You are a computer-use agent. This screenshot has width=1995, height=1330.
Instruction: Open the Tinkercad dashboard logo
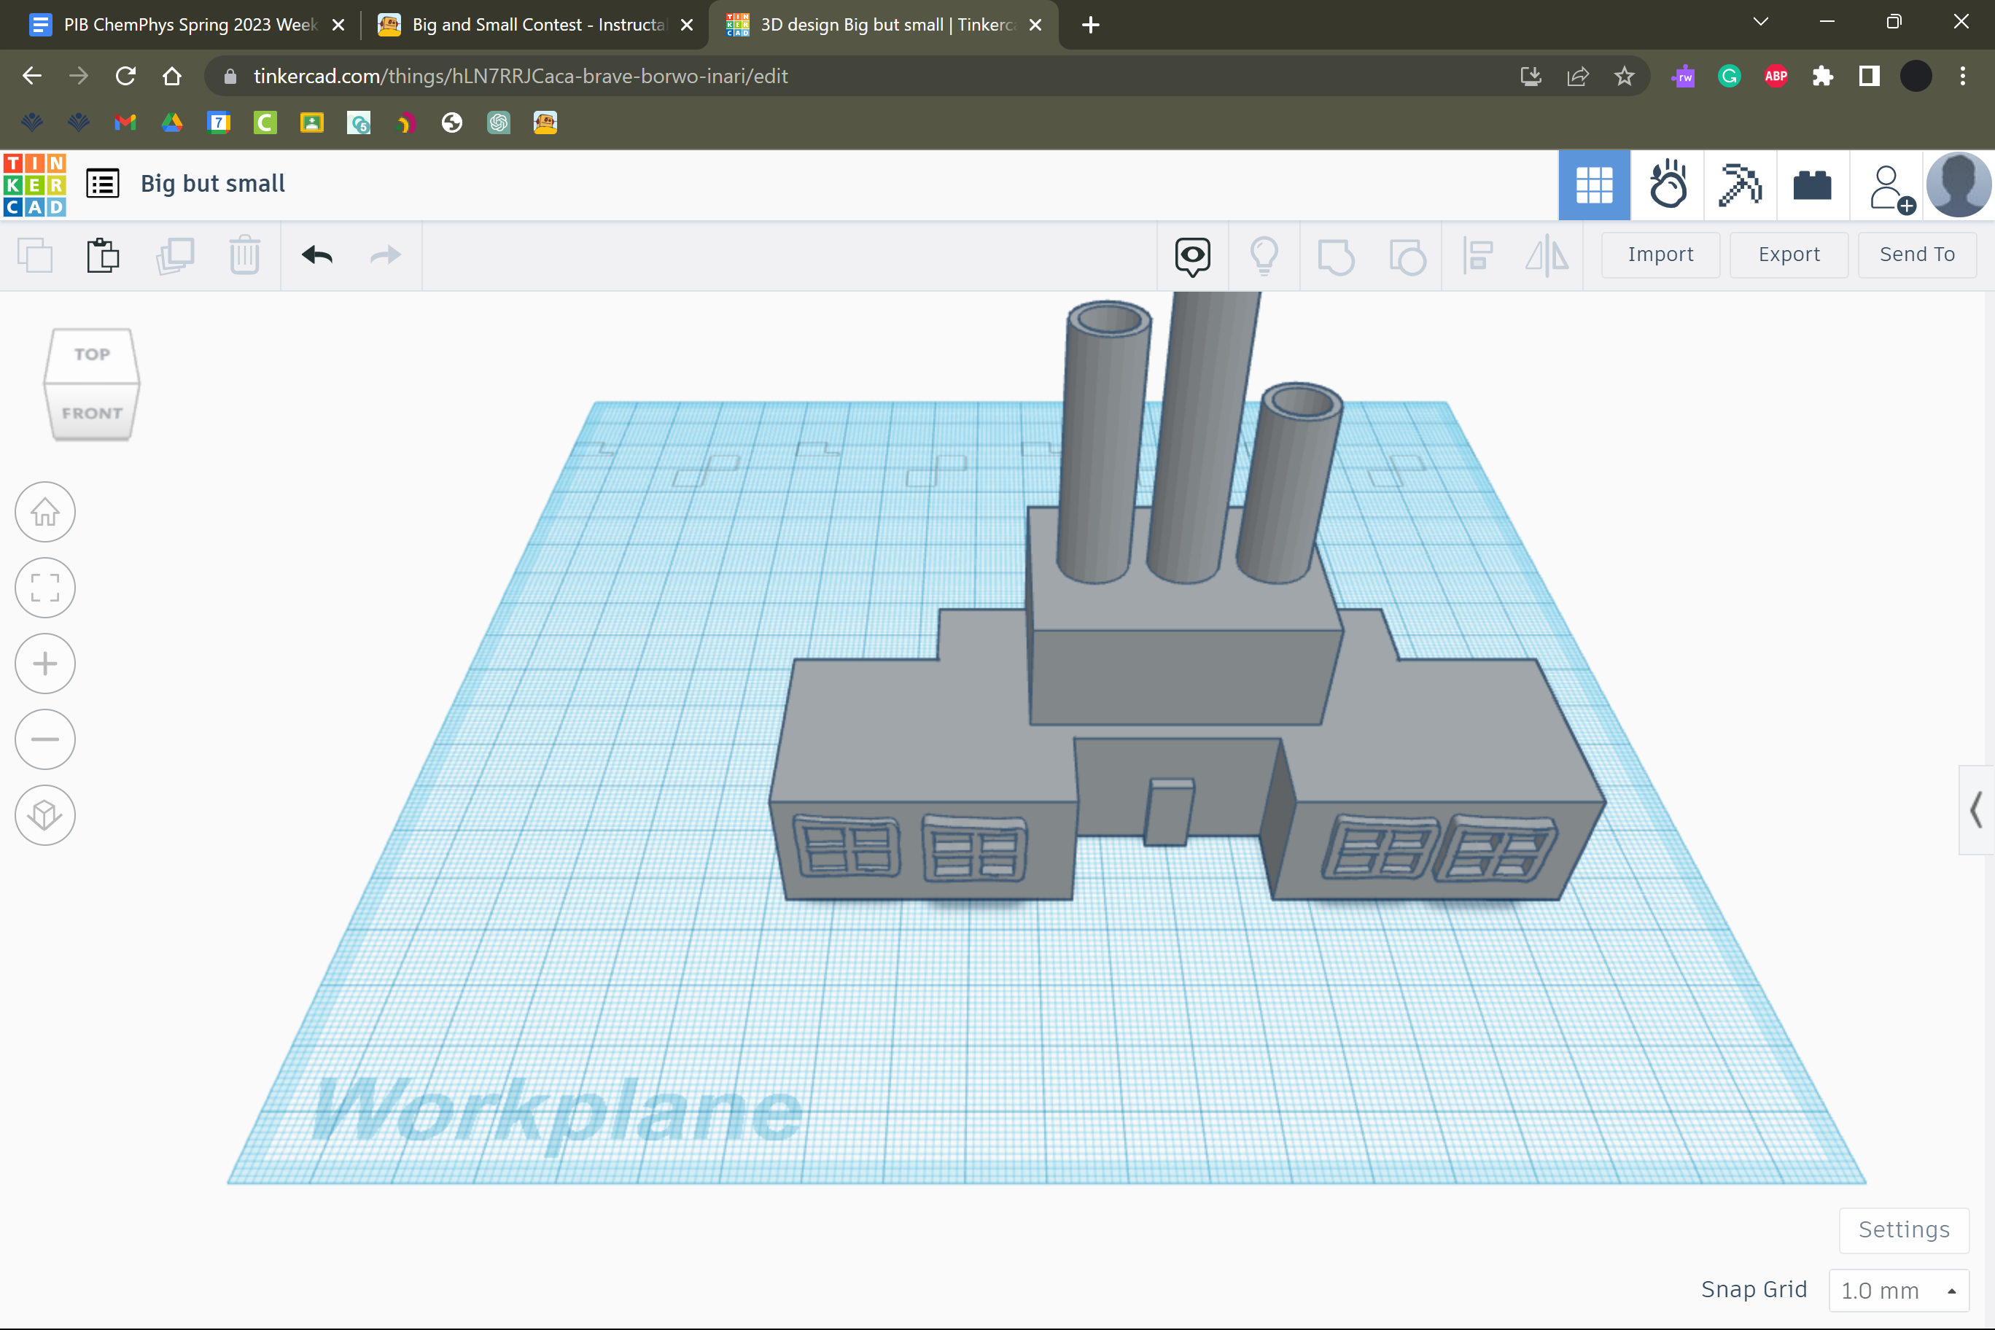[35, 185]
